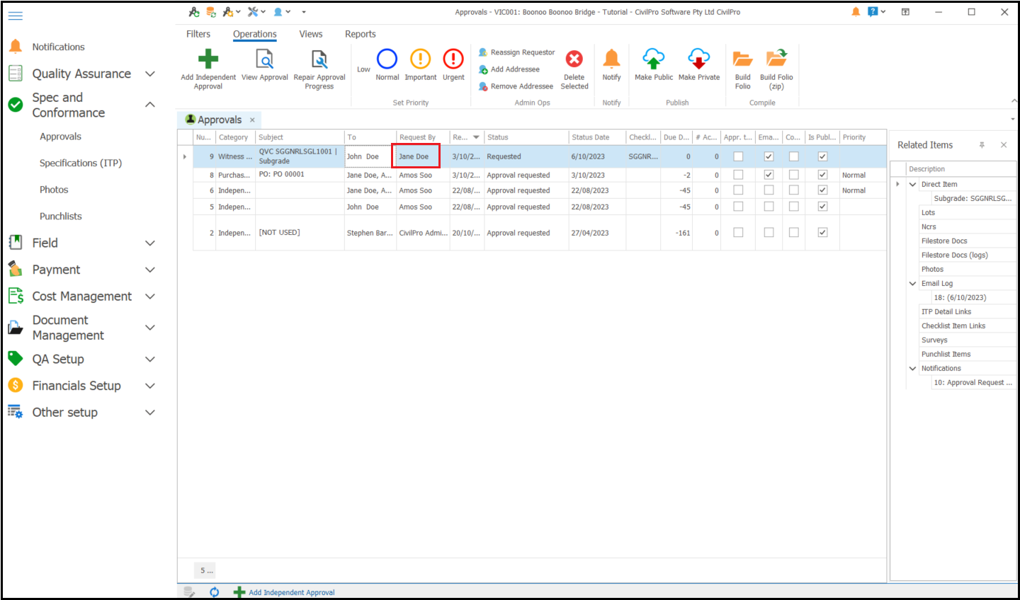Collapse the Notifications node in Related Items
This screenshot has width=1020, height=600.
click(912, 368)
